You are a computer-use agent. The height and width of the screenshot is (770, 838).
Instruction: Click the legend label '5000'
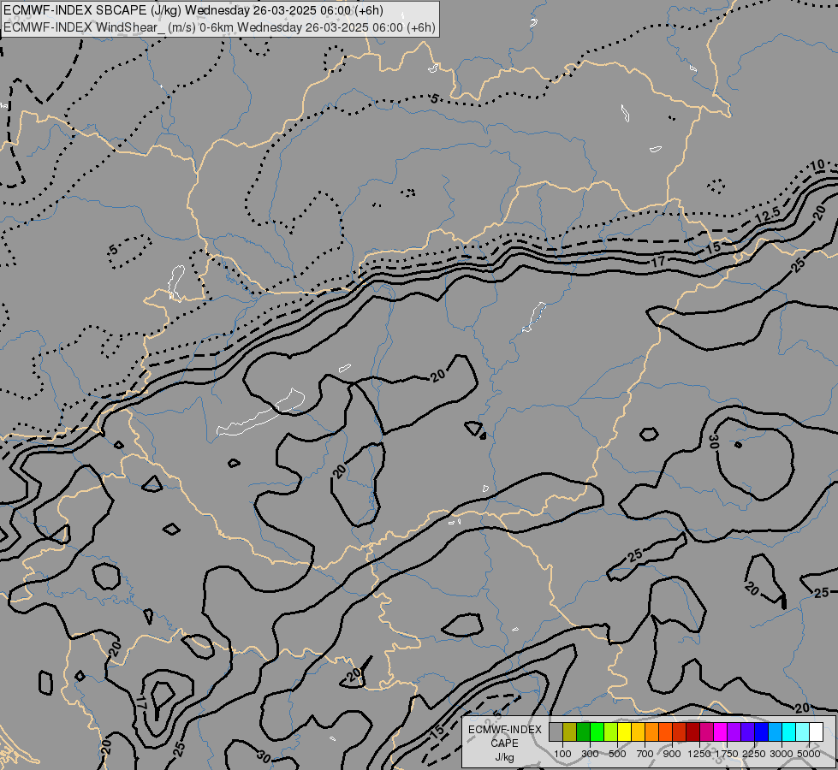(x=809, y=754)
